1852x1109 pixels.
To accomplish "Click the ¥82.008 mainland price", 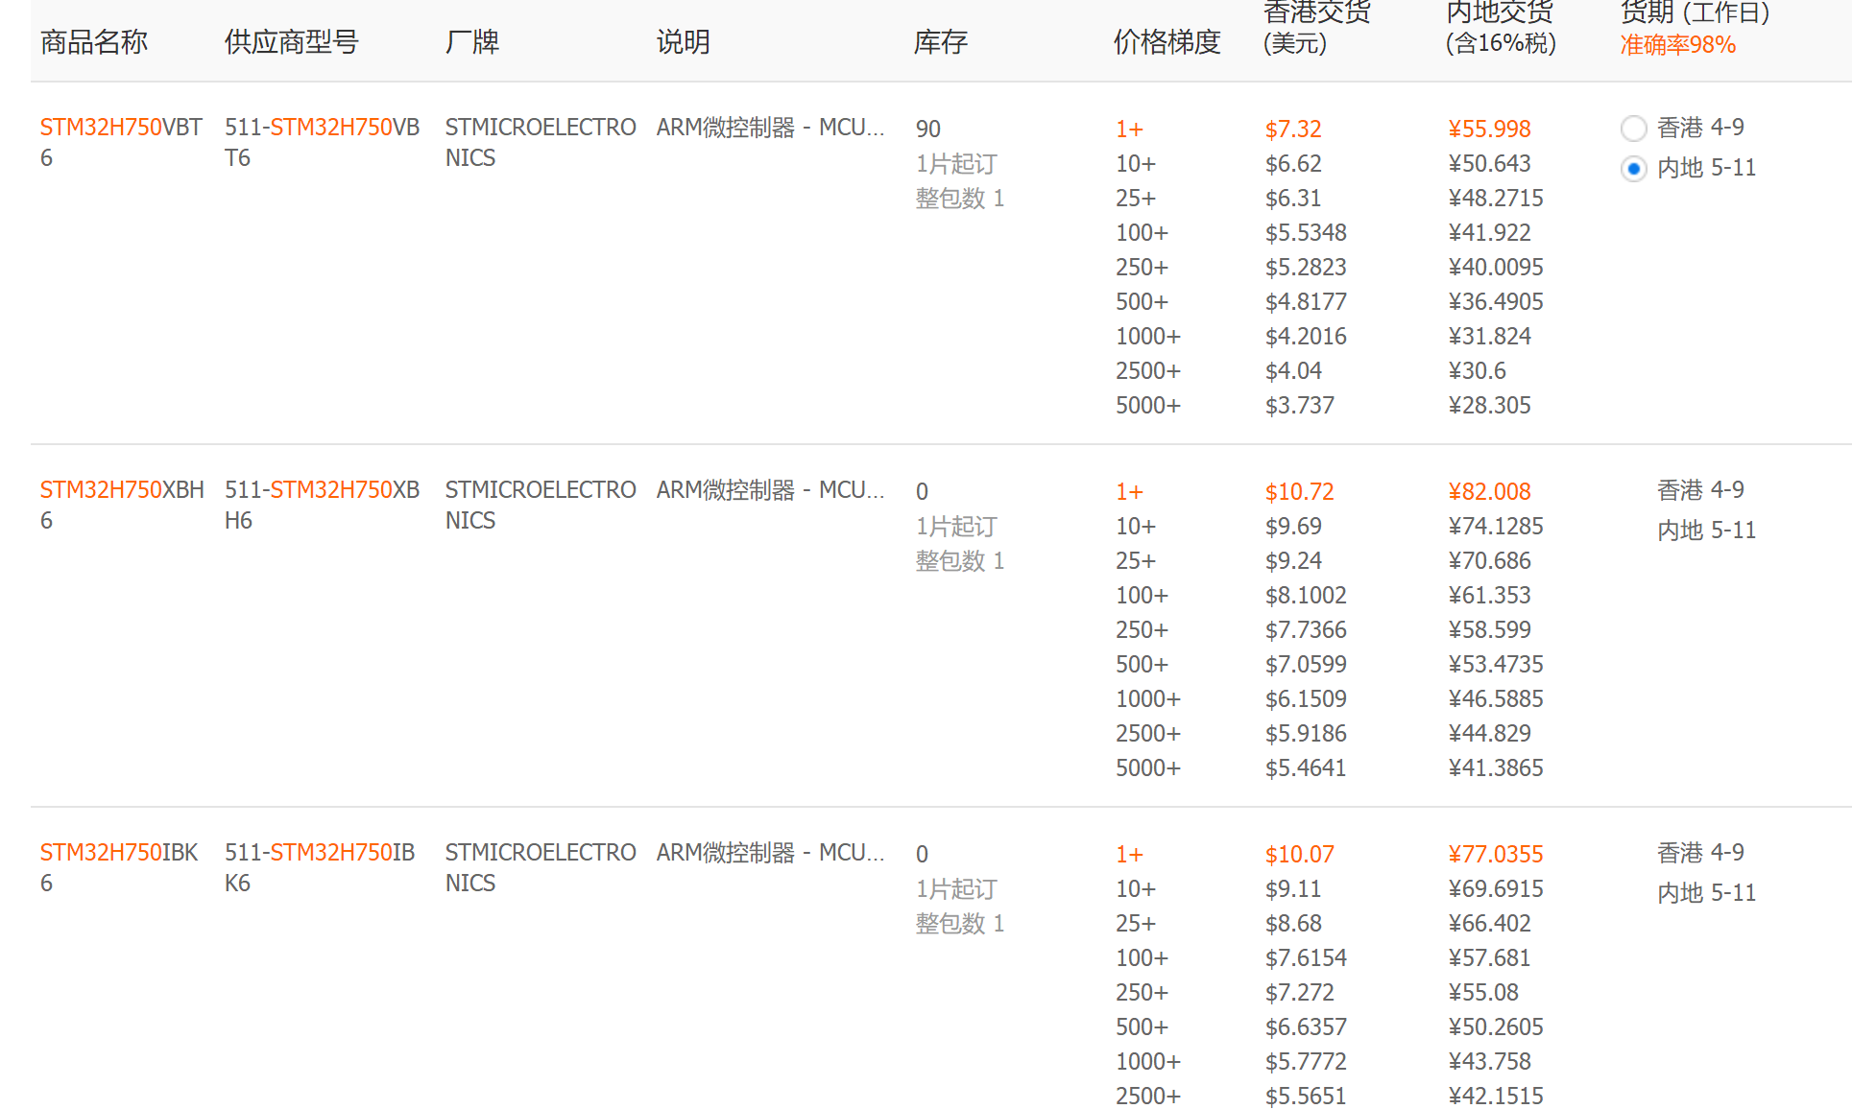I will pyautogui.click(x=1489, y=491).
